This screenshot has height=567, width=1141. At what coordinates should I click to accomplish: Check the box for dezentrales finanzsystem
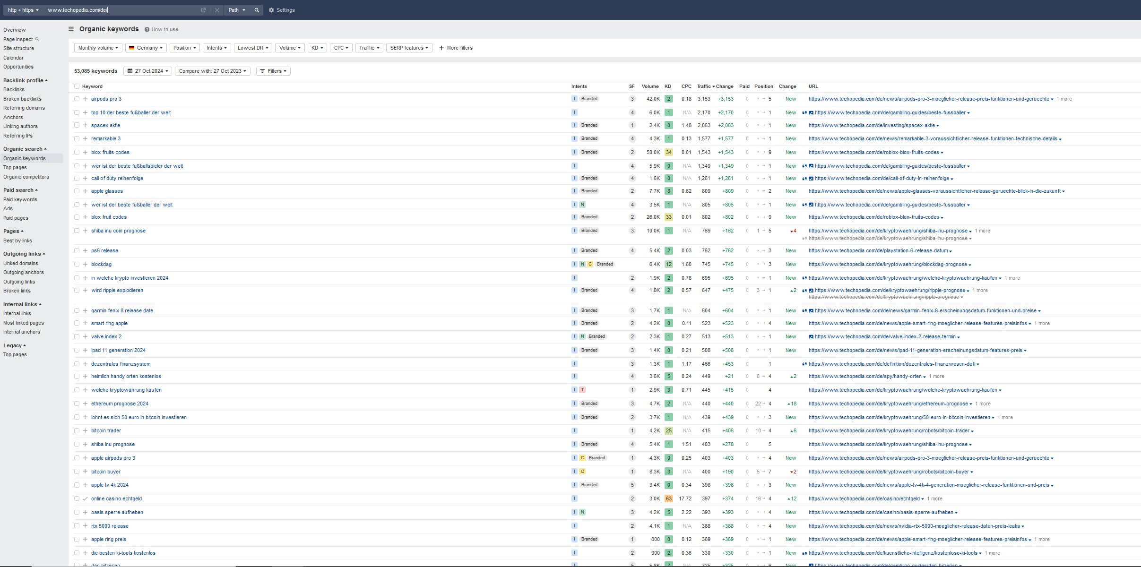pos(77,364)
